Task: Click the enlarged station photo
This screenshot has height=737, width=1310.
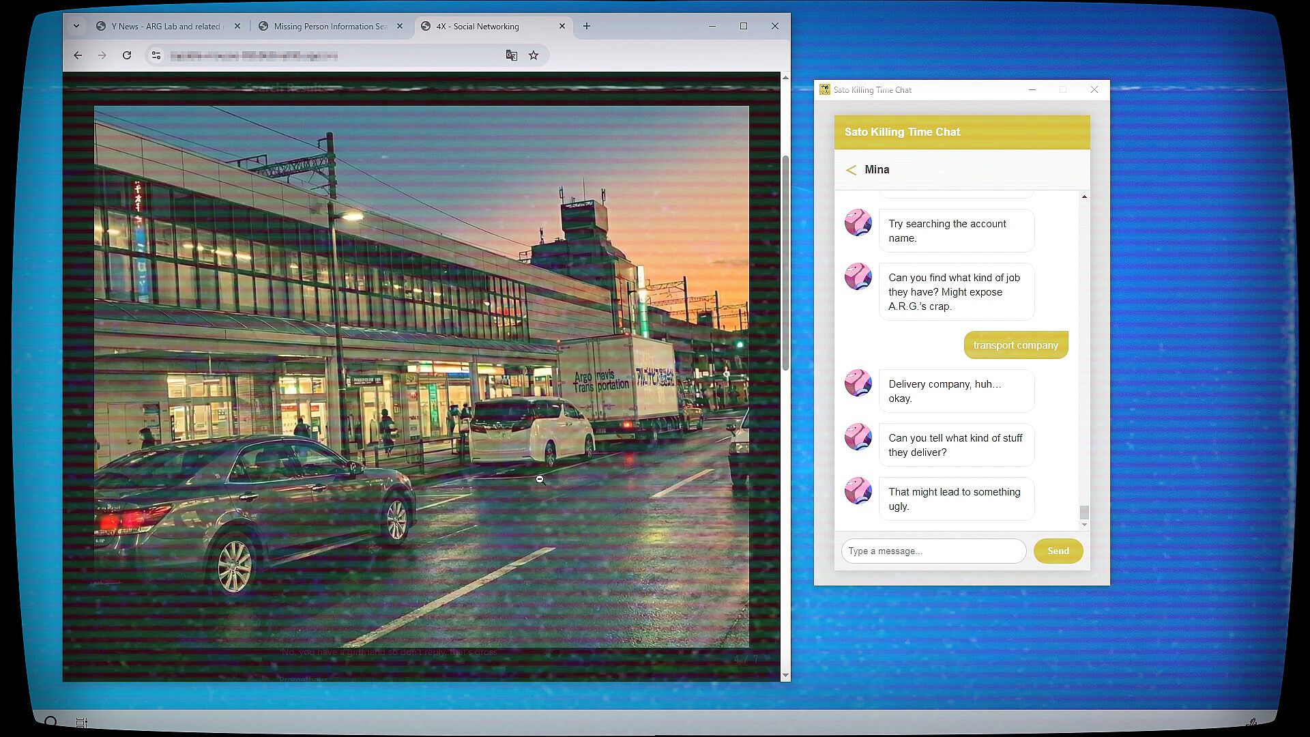Action: point(421,376)
